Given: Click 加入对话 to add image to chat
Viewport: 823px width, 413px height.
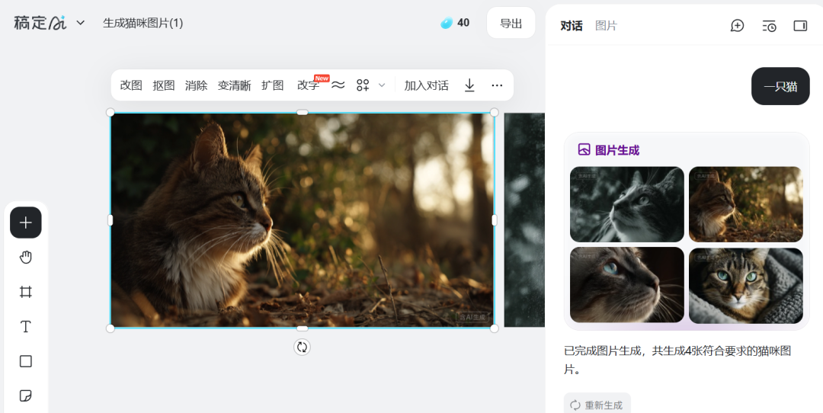Looking at the screenshot, I should [426, 85].
